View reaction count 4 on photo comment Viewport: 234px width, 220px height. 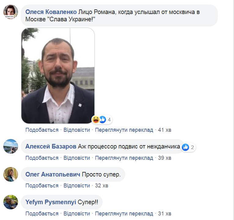click(x=109, y=120)
